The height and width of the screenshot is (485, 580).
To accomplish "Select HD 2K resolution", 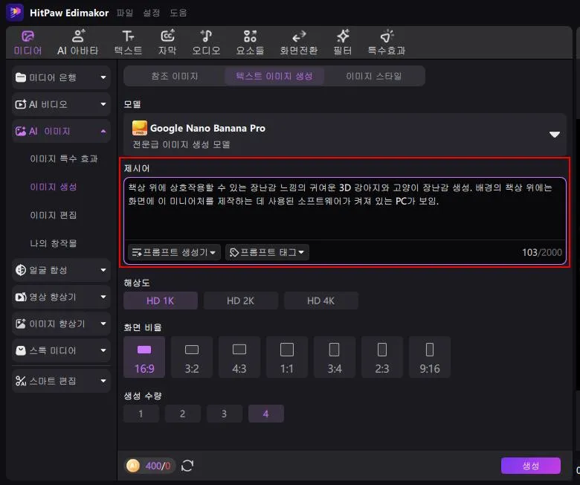I will click(240, 301).
